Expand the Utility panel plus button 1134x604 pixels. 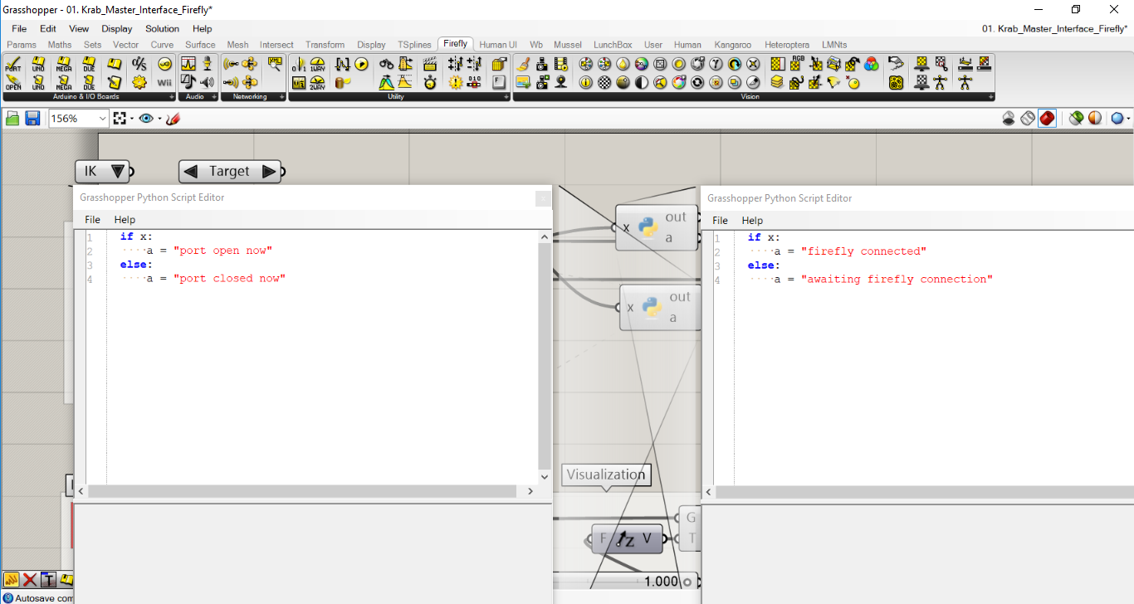[x=506, y=97]
